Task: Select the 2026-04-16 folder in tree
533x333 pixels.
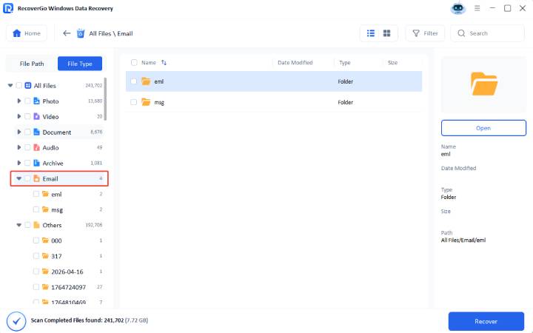Action: (67, 272)
